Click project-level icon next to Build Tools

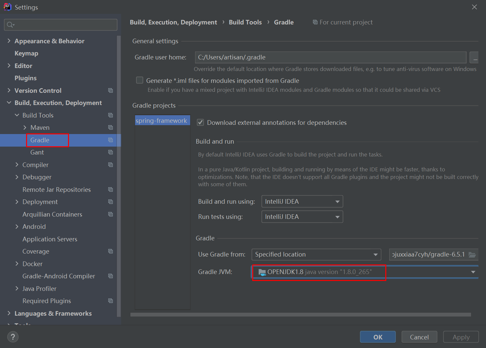click(x=111, y=115)
